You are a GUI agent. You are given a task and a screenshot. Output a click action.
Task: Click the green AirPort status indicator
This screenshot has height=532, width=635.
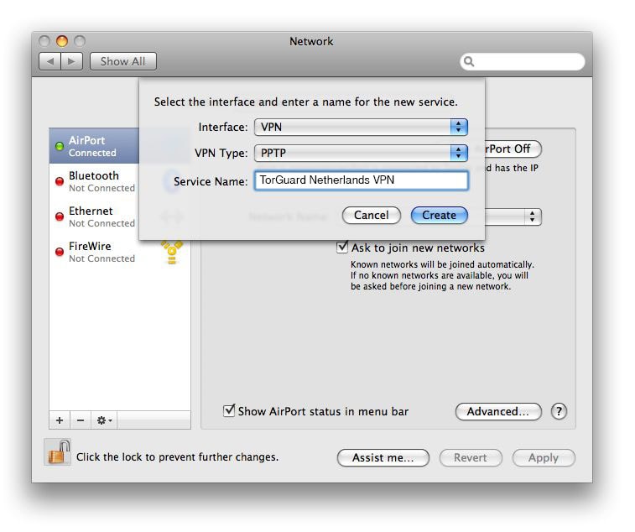(60, 146)
